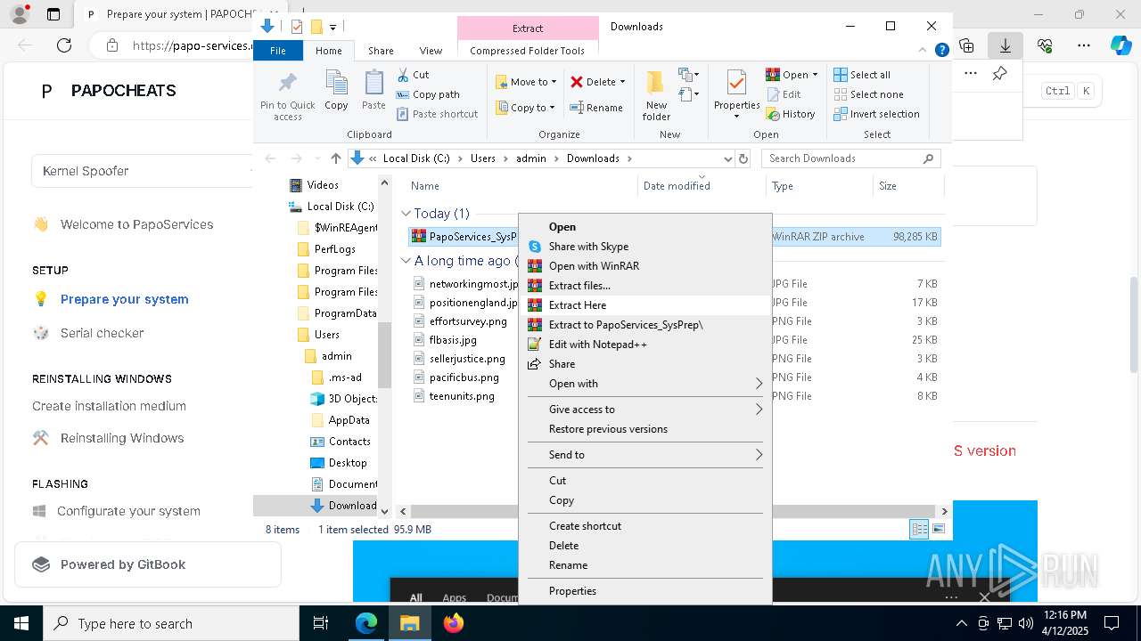
Task: Open Serial checker link
Action: (x=102, y=333)
